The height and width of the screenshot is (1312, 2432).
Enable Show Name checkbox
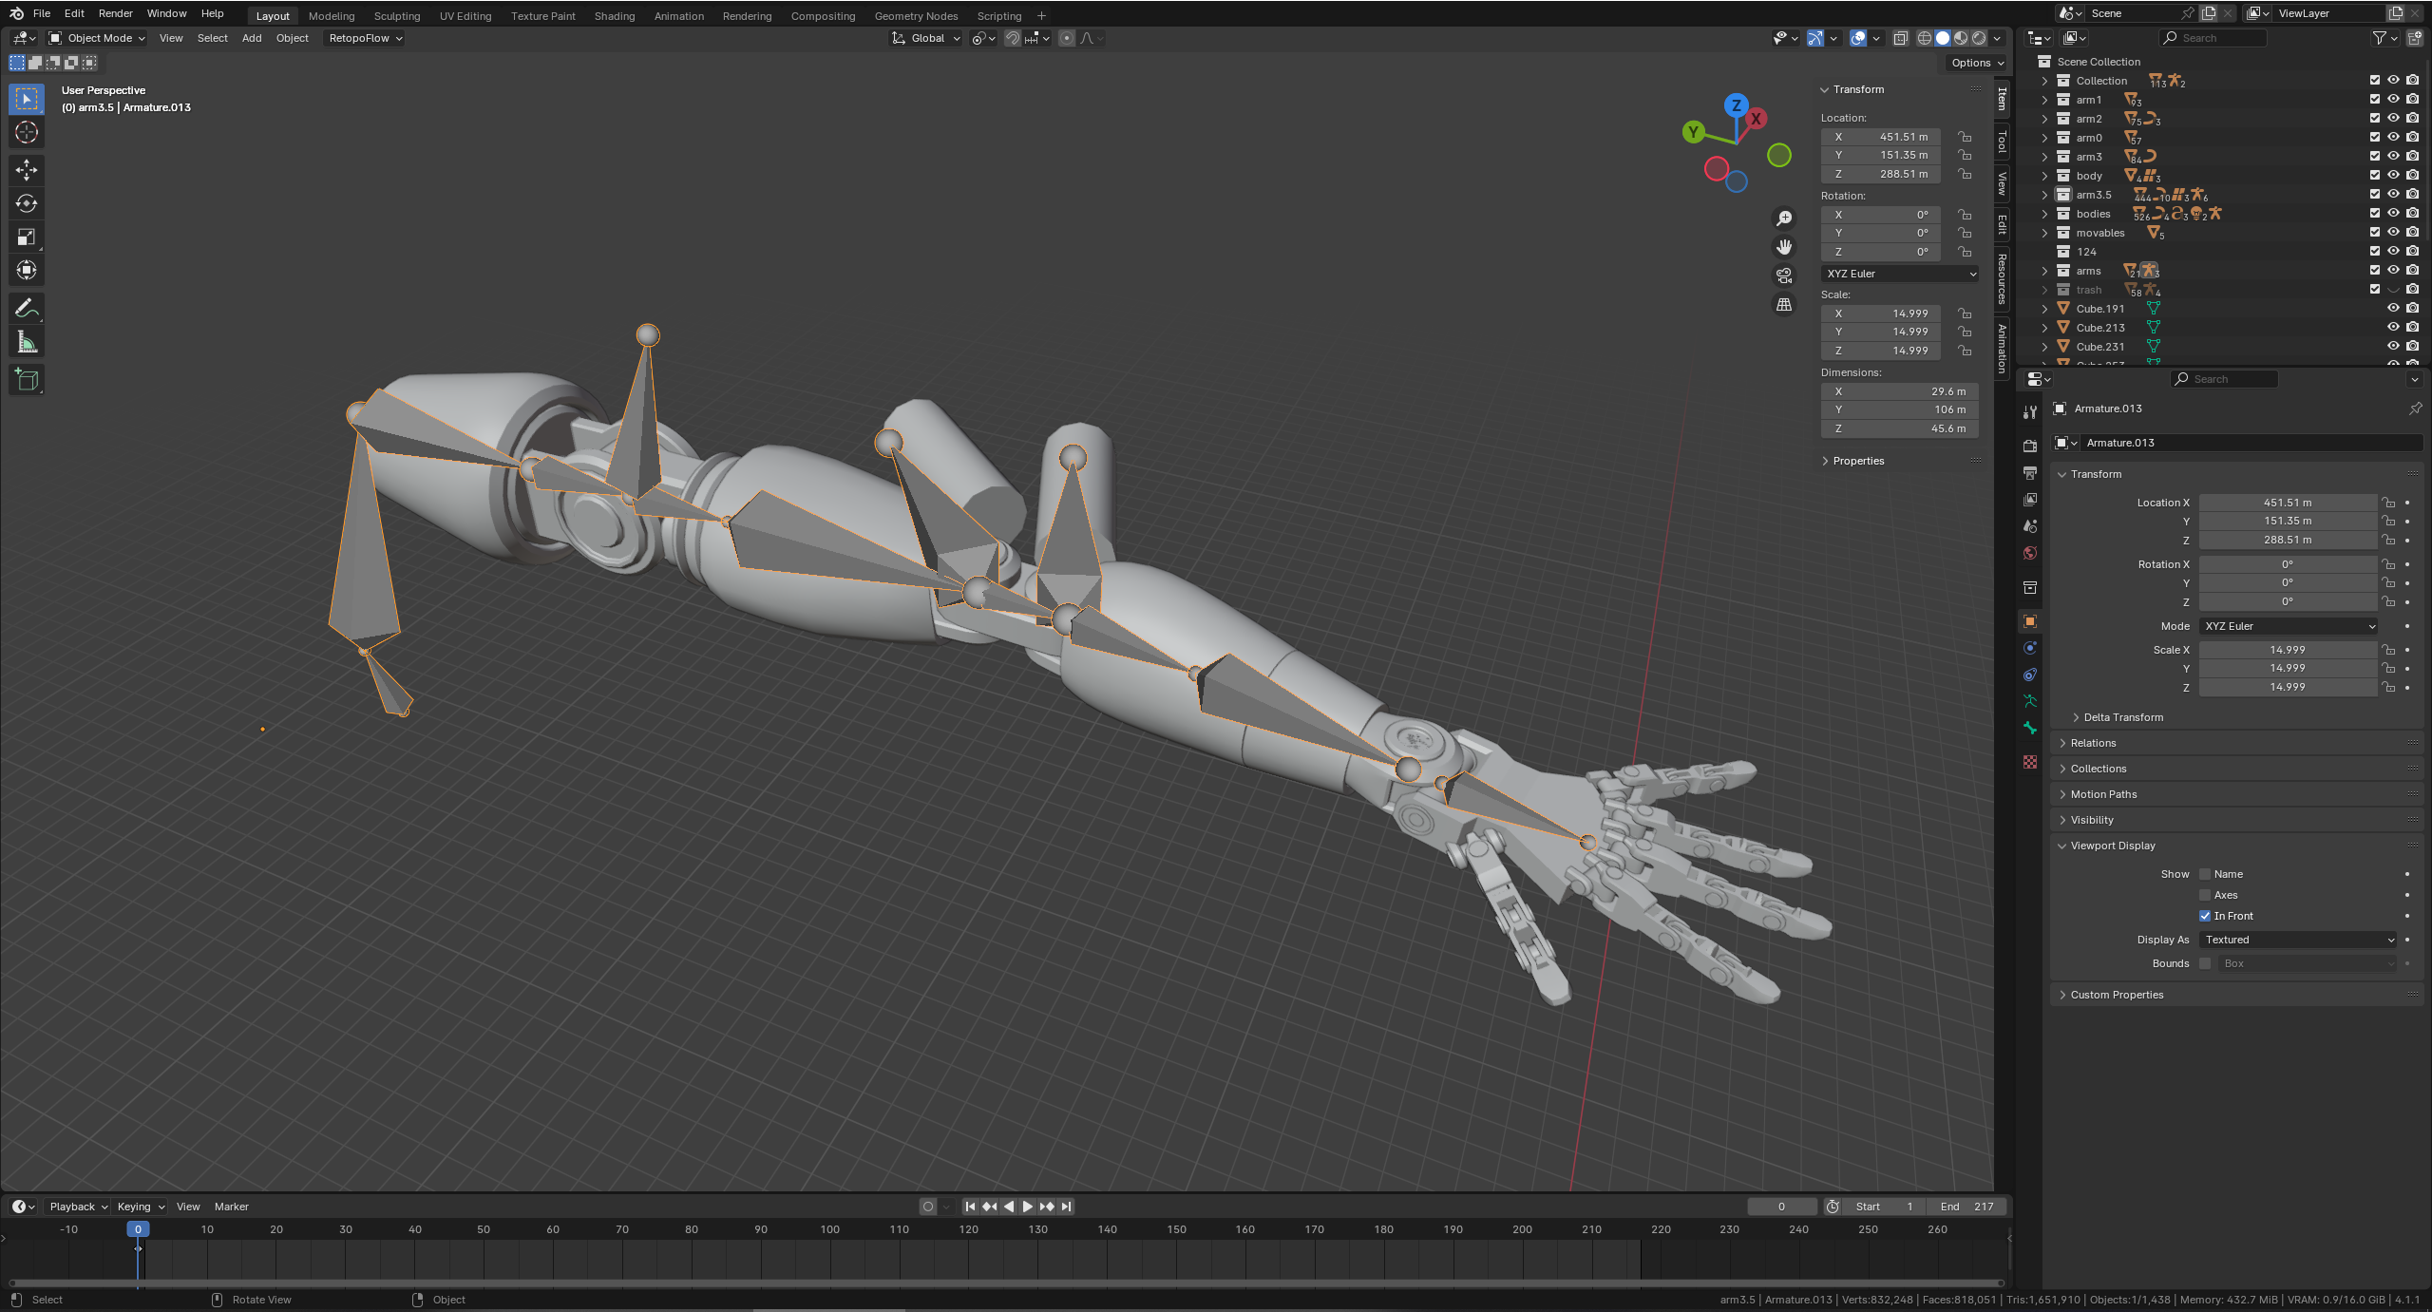[2205, 874]
